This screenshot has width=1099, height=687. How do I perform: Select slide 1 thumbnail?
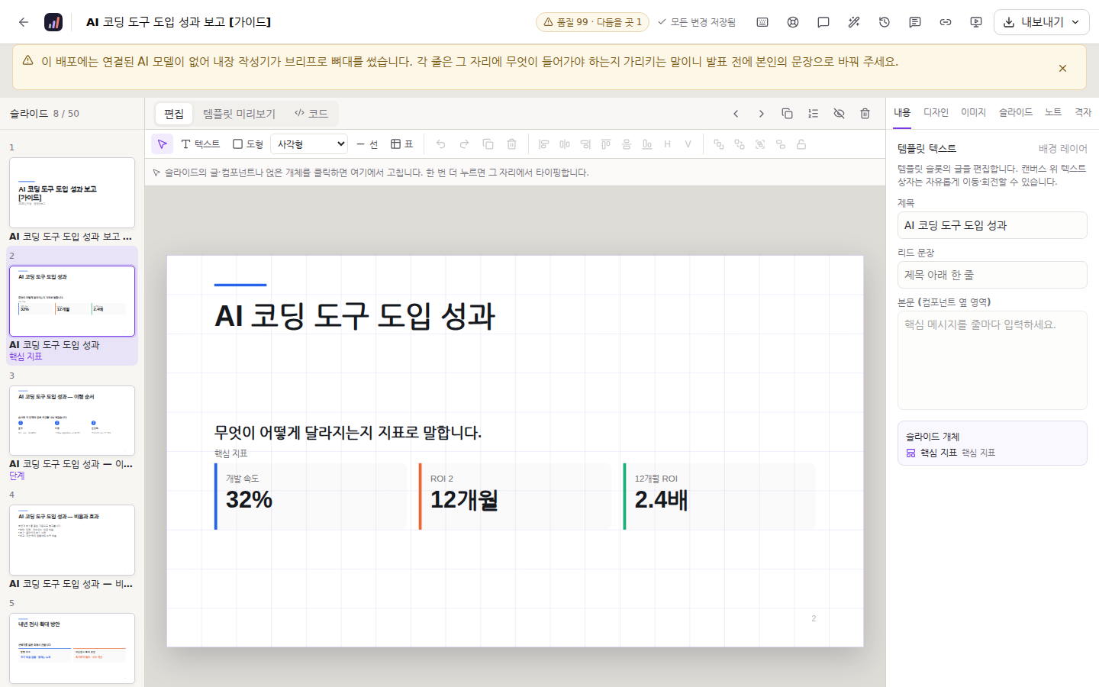(72, 192)
